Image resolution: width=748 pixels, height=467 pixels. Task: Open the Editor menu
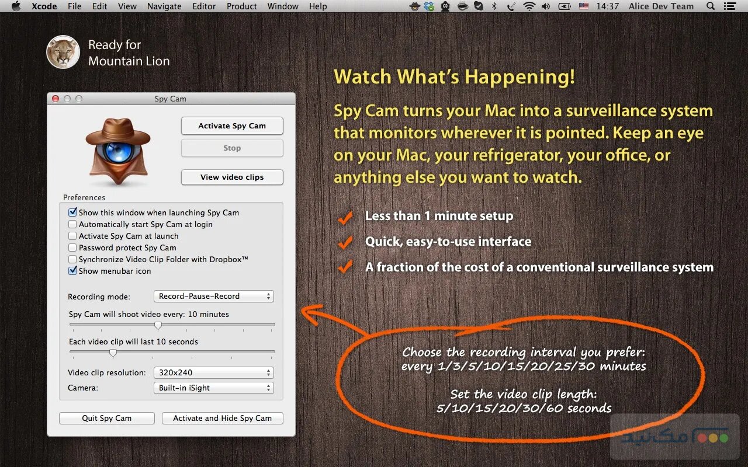tap(204, 6)
